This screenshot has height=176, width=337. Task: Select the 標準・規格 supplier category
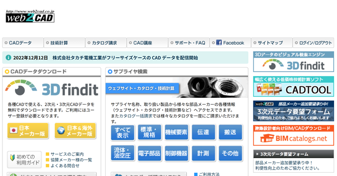[150, 133]
